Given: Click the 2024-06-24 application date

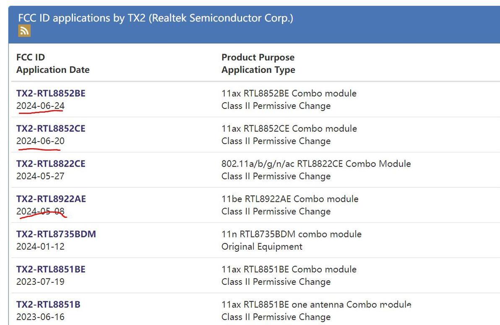Looking at the screenshot, I should pyautogui.click(x=40, y=106).
